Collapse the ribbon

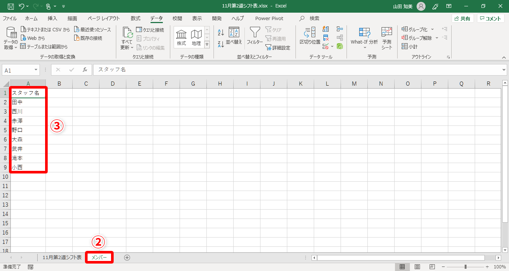(504, 57)
